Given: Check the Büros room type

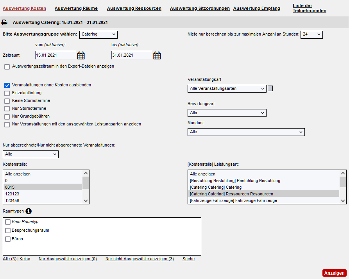Looking at the screenshot, I should (8, 239).
